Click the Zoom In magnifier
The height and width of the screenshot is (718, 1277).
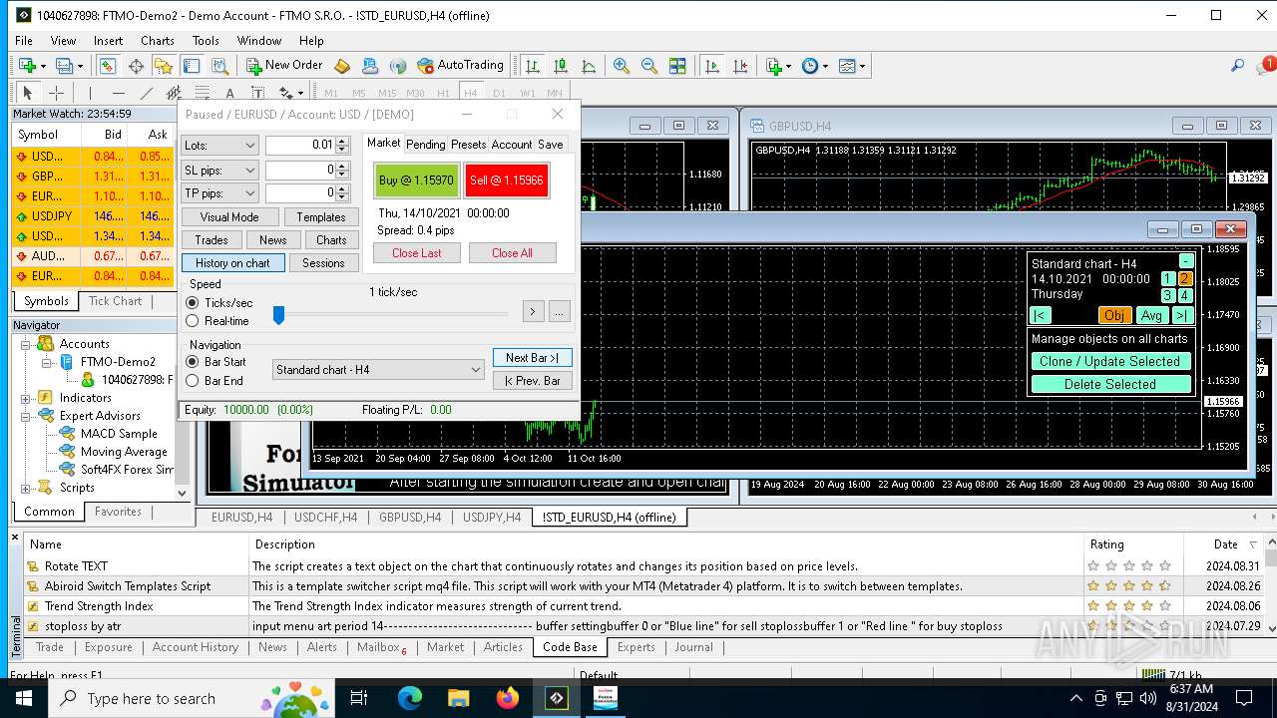tap(622, 66)
